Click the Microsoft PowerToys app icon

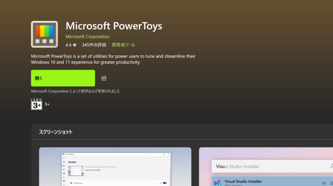pos(44,34)
